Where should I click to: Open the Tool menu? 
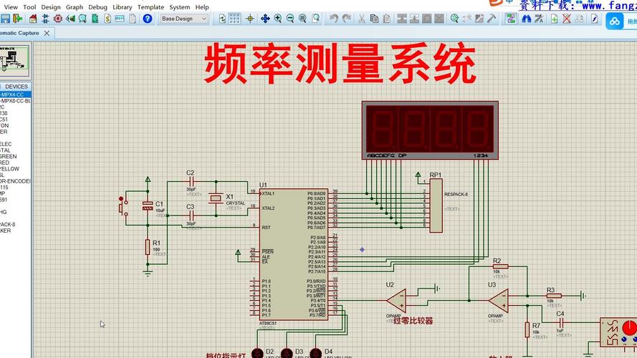pyautogui.click(x=29, y=7)
